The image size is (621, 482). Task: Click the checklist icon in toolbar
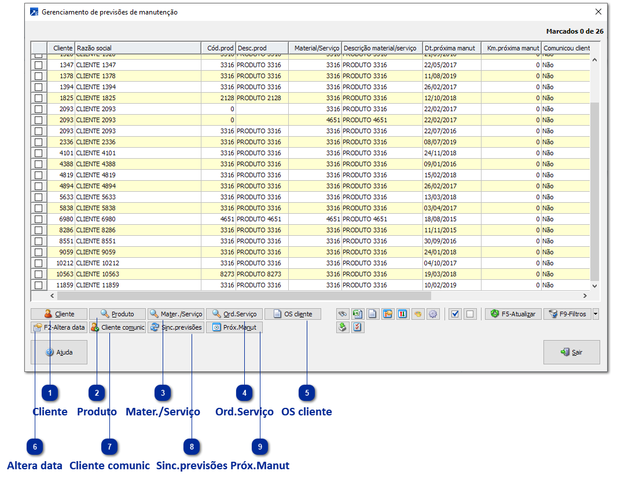click(358, 327)
